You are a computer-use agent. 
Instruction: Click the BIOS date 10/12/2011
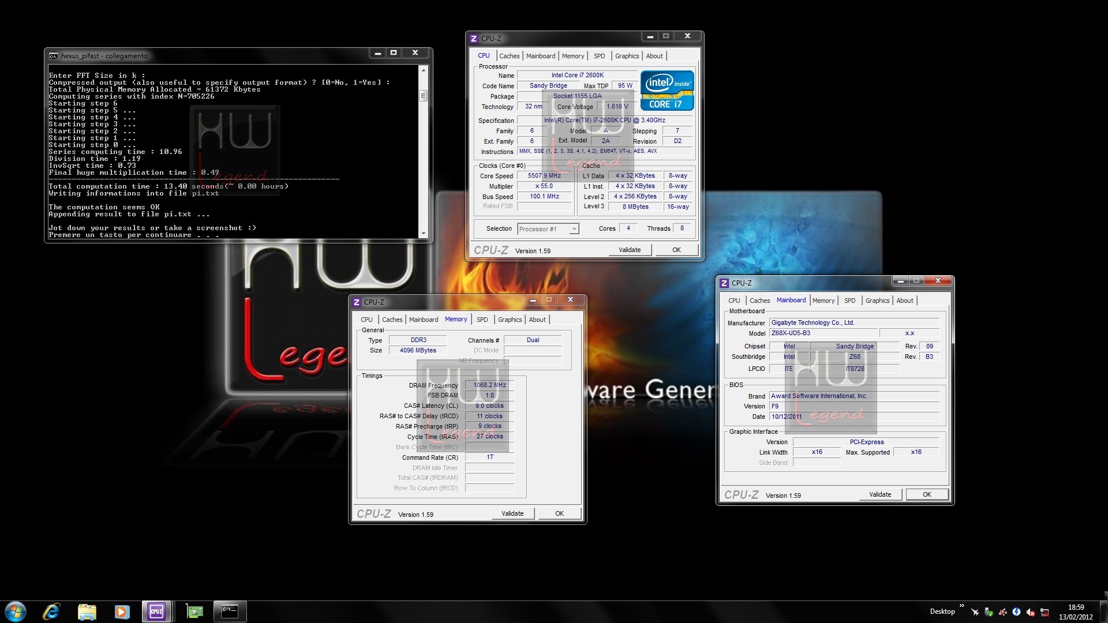click(x=854, y=416)
